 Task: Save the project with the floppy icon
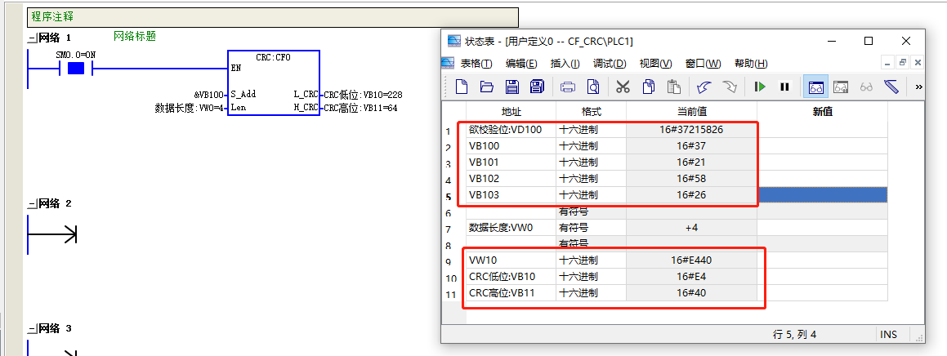pyautogui.click(x=512, y=87)
